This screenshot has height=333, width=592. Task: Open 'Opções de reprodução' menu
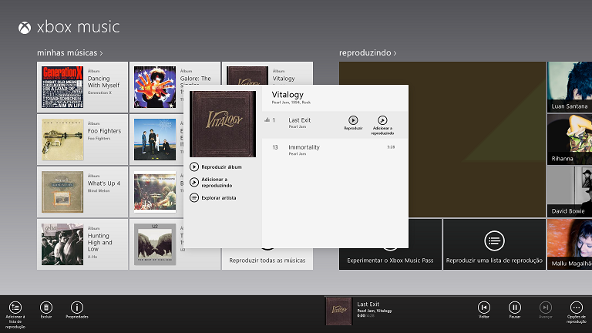click(x=577, y=308)
